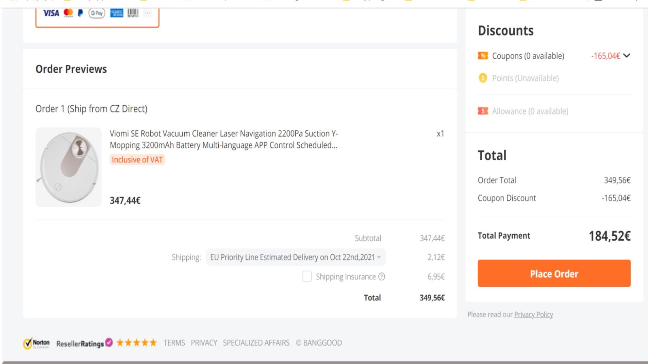
Task: Choose the American Express payment icon
Action: (117, 13)
